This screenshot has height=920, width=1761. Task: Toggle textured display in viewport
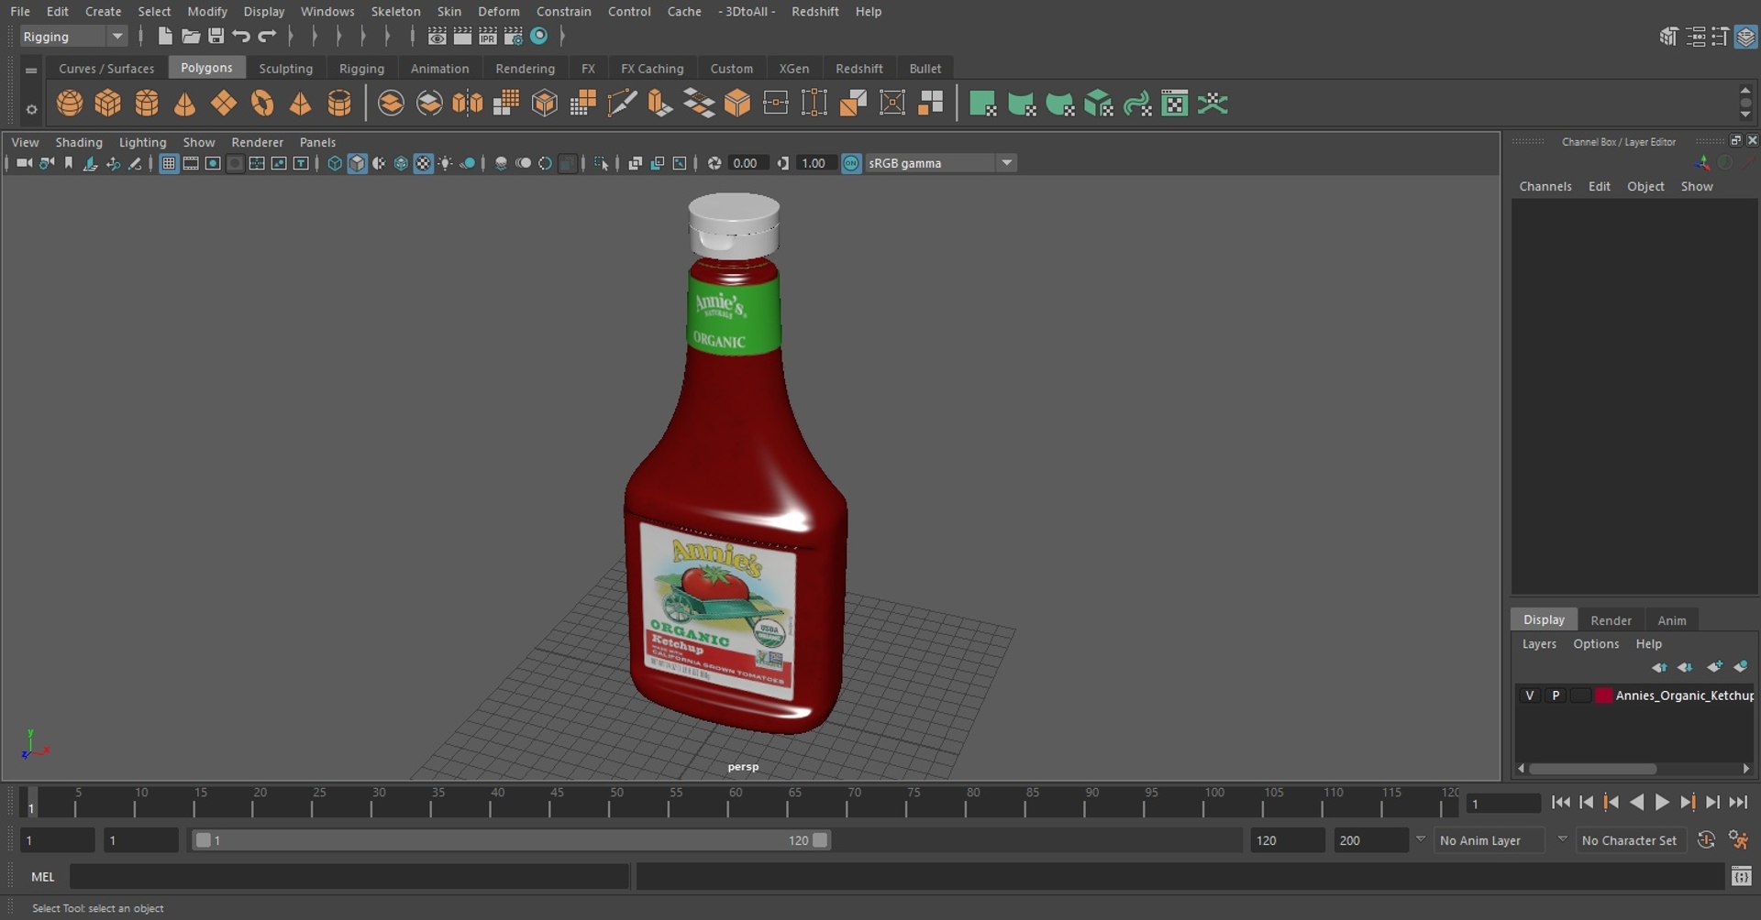coord(423,163)
